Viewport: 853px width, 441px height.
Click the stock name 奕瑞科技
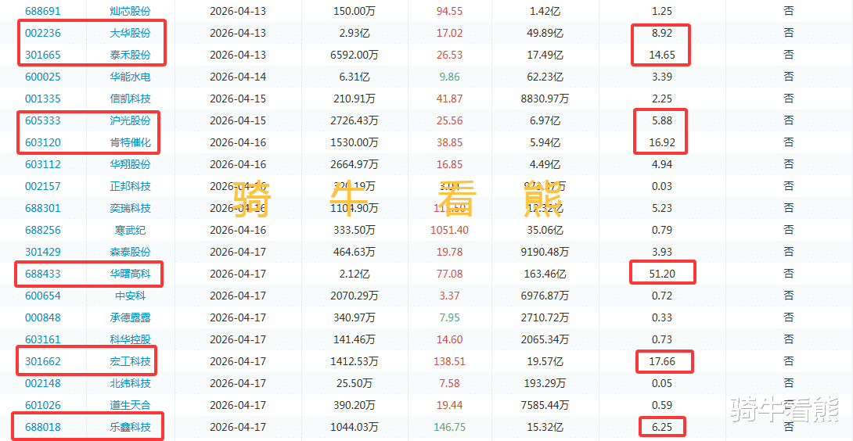click(130, 208)
